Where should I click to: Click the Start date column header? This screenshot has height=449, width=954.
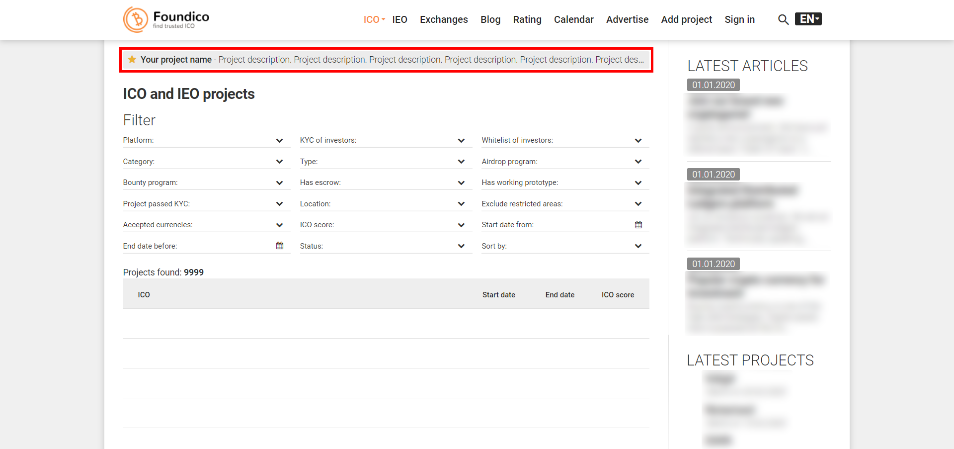pos(498,295)
